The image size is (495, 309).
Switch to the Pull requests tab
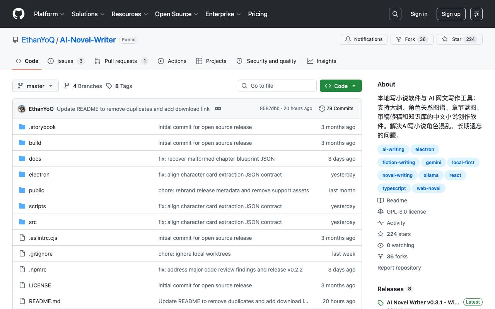(x=121, y=61)
